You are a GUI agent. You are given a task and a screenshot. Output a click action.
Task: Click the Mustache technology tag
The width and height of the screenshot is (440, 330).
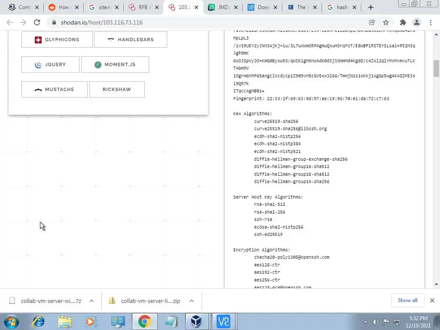coord(55,89)
